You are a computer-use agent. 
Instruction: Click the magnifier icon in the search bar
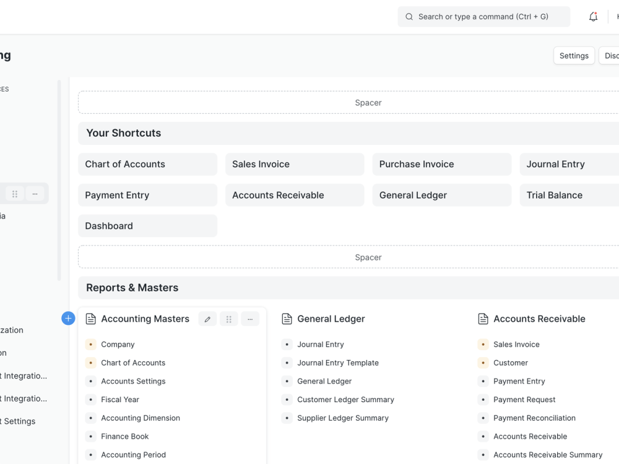click(x=409, y=16)
